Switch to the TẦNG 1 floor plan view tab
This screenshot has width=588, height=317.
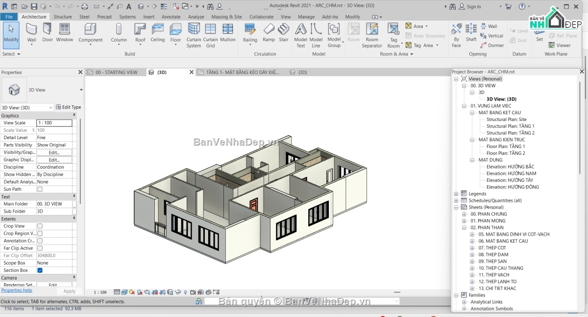click(242, 72)
